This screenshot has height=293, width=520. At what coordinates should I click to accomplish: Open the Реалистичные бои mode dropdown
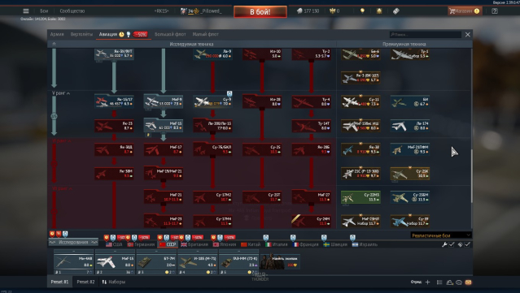click(x=441, y=235)
